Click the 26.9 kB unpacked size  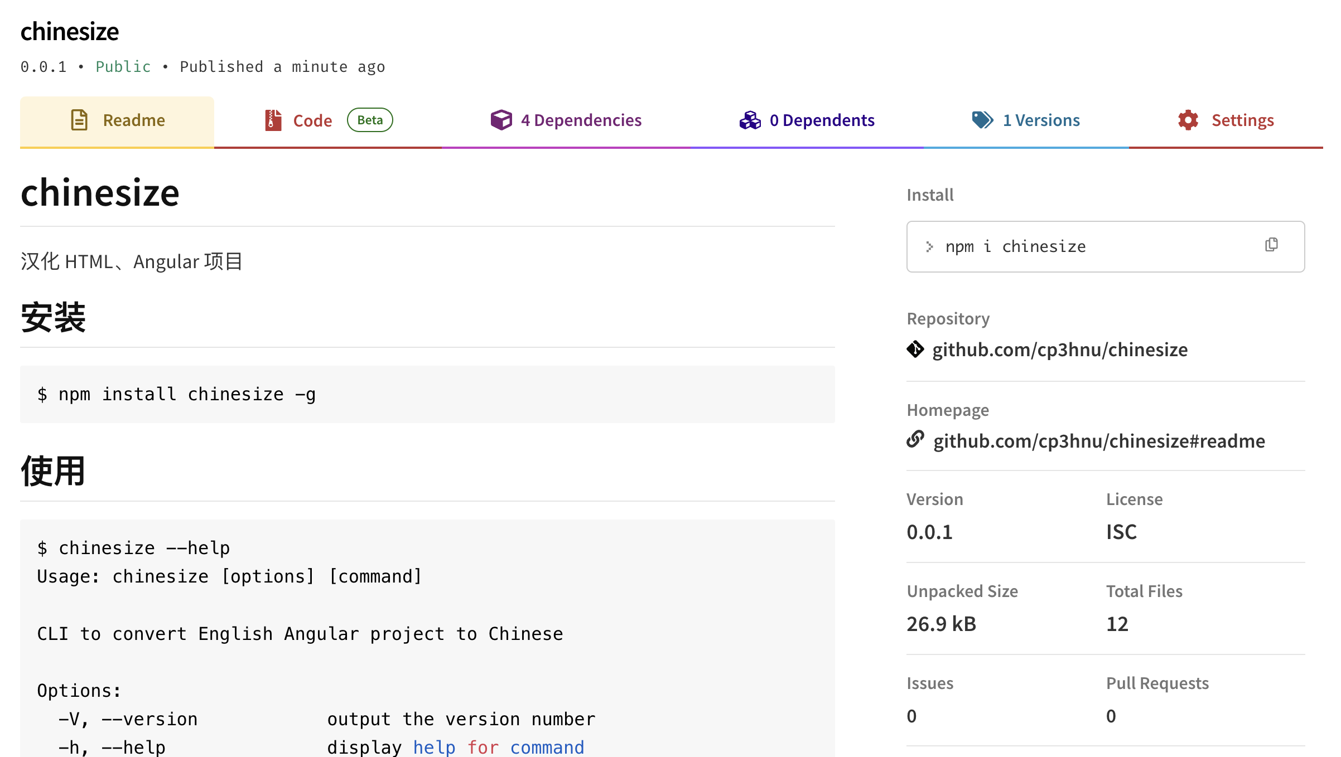click(941, 624)
